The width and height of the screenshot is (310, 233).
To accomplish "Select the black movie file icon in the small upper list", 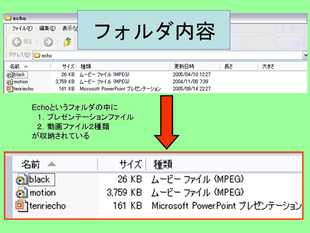I will pos(10,75).
